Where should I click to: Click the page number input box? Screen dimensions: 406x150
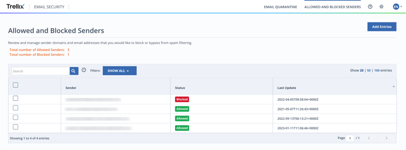coord(350,138)
